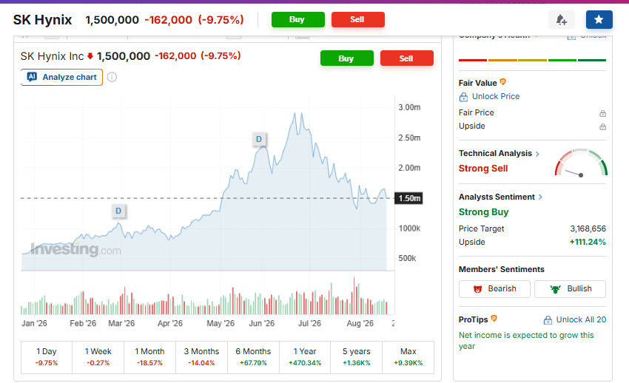The height and width of the screenshot is (383, 629).
Task: Click the red bear icon
Action: tap(477, 289)
